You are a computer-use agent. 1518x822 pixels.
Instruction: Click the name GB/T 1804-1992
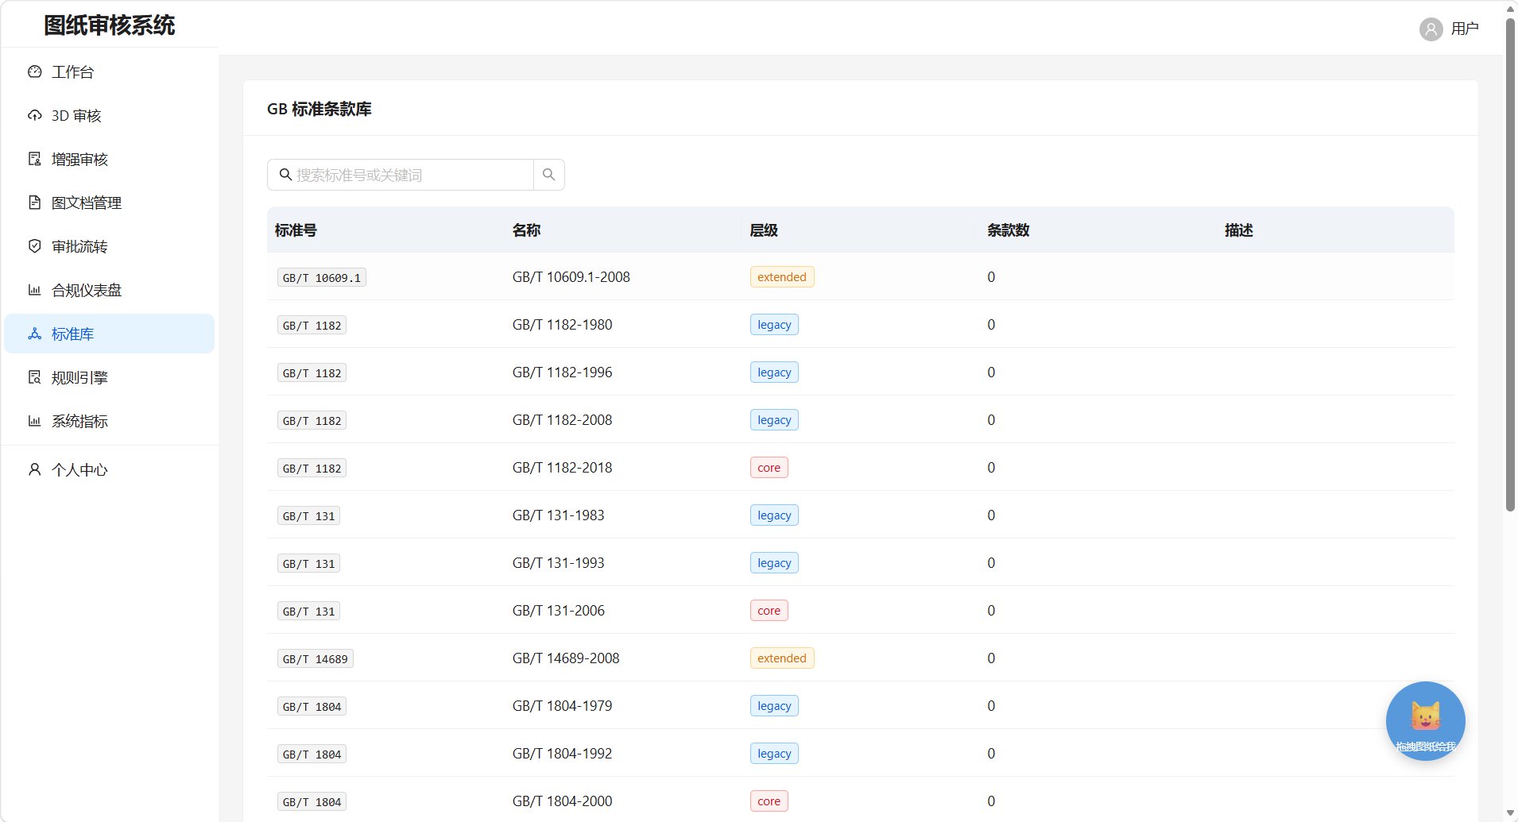pyautogui.click(x=562, y=754)
